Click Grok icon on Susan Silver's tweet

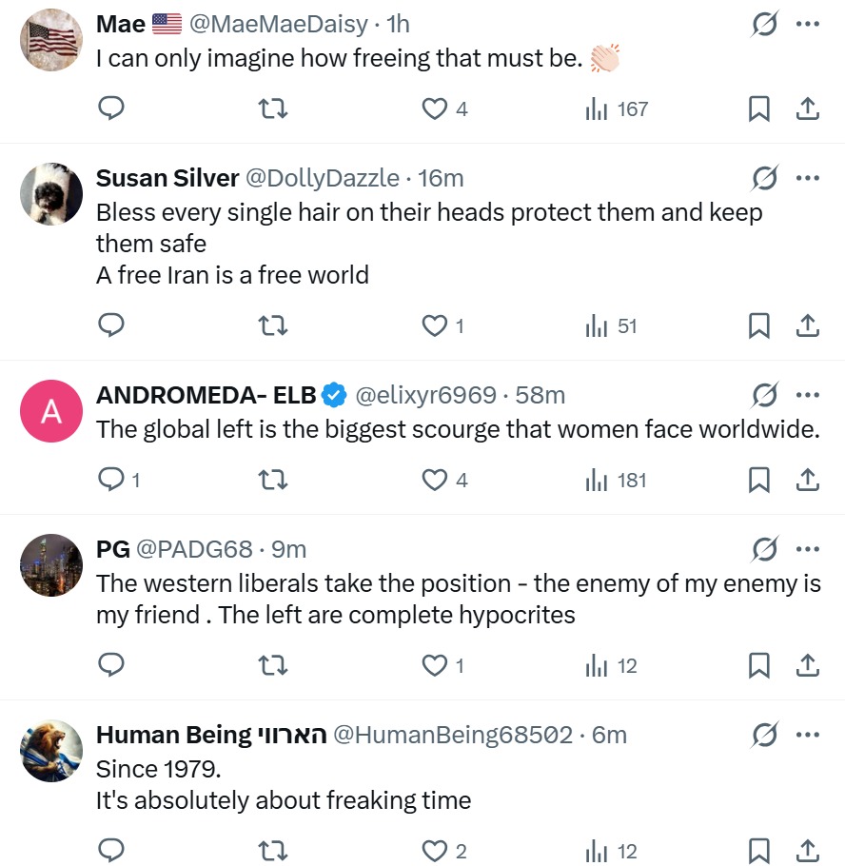point(763,178)
